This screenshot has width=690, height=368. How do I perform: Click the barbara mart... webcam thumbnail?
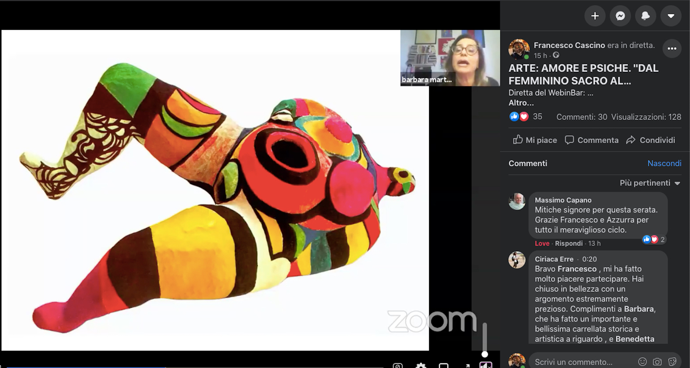450,58
